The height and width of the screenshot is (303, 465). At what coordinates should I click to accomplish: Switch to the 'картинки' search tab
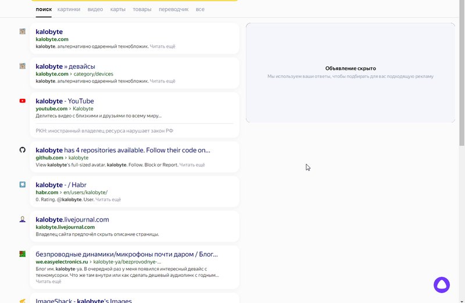point(69,9)
